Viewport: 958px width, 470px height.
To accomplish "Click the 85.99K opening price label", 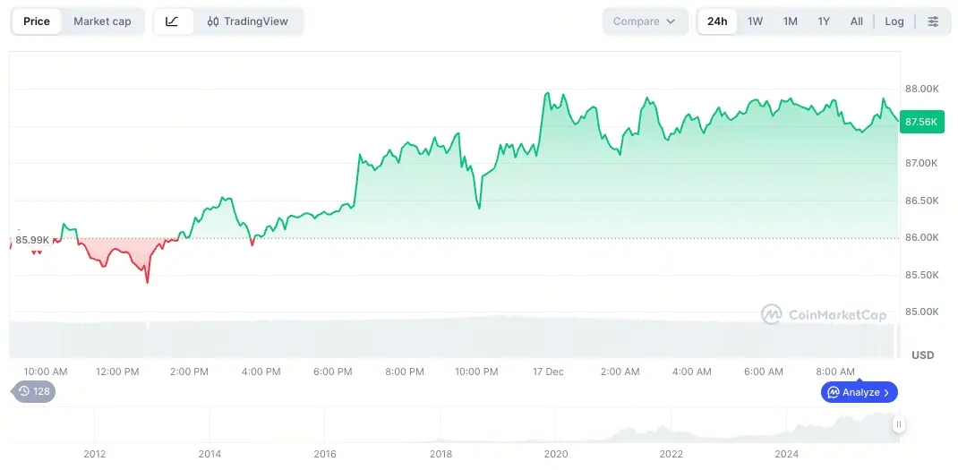I will click(32, 240).
